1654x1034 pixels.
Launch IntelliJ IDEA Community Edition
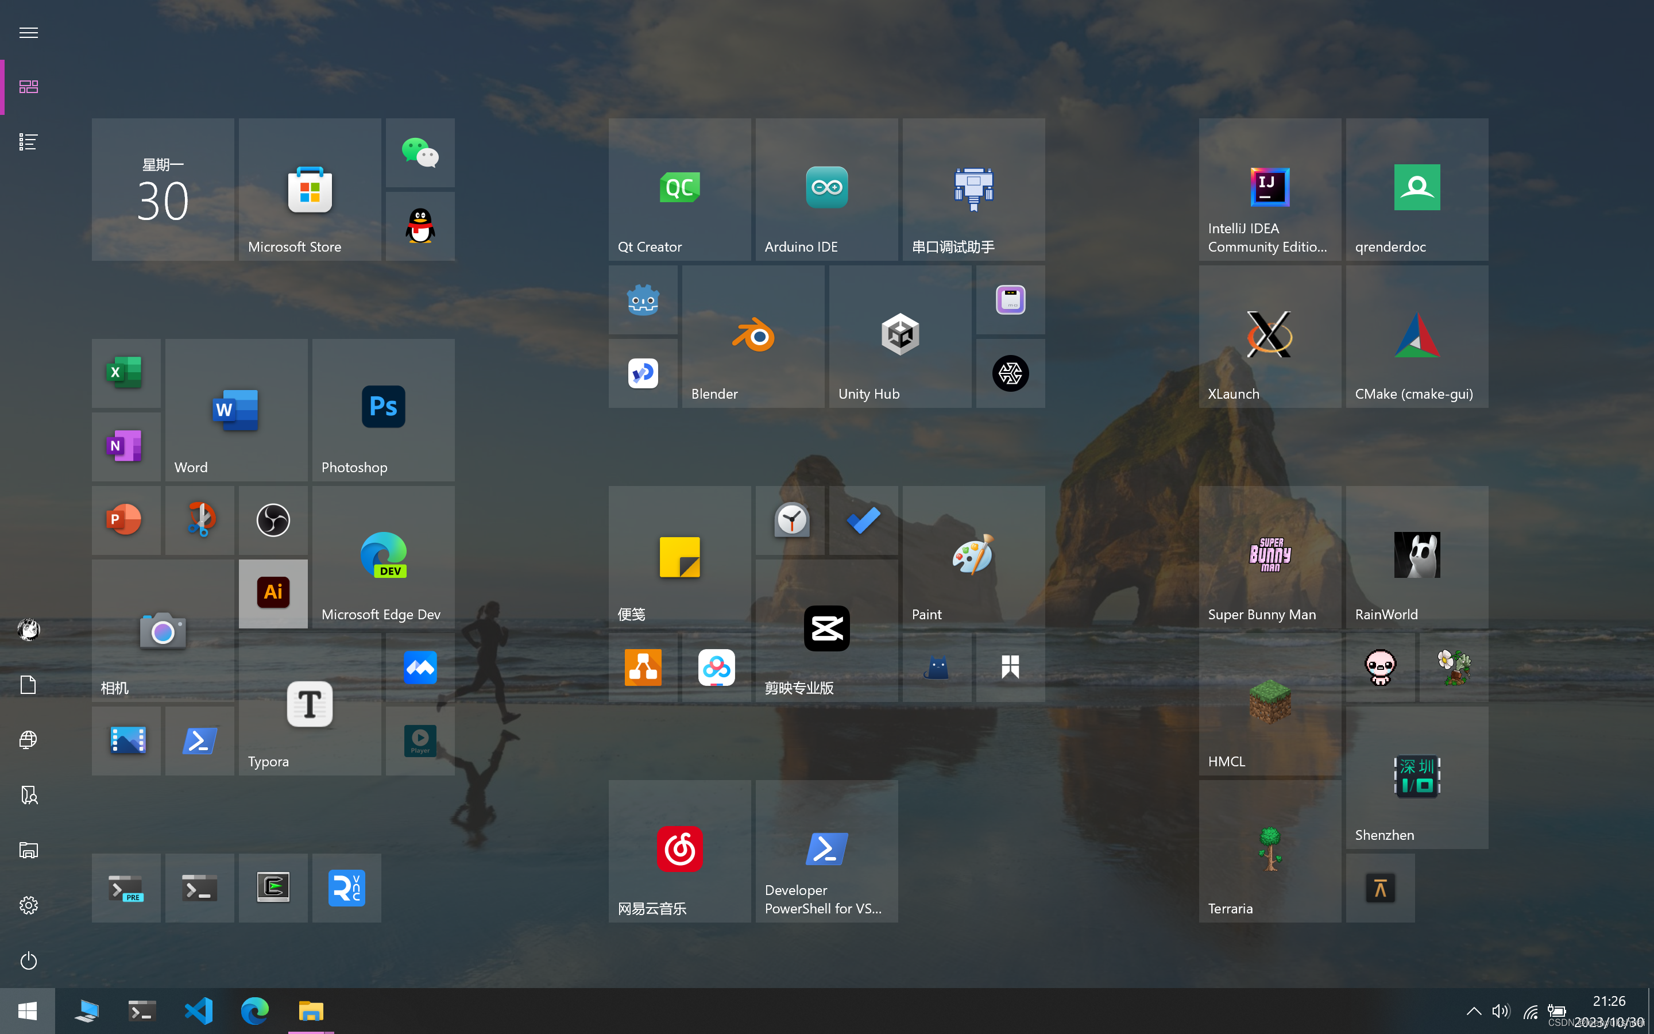coord(1270,190)
